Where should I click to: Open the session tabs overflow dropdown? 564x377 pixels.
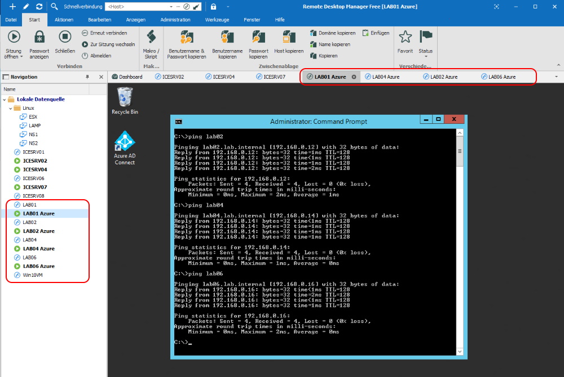(x=556, y=77)
